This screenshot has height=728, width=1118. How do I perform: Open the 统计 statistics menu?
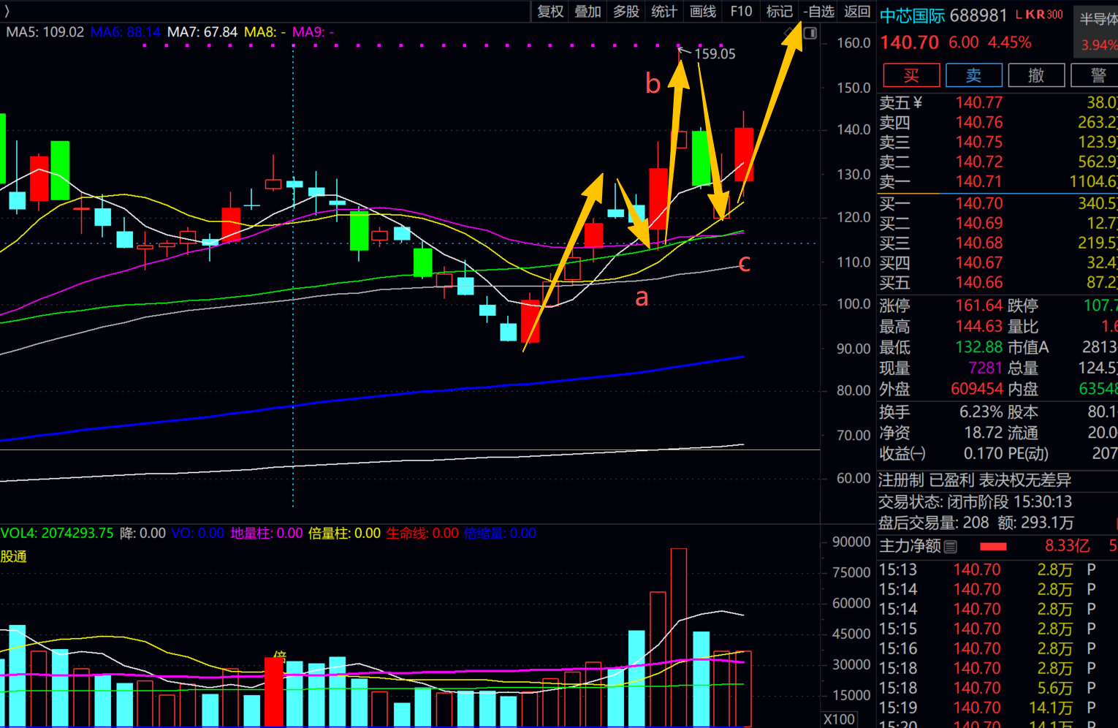663,12
